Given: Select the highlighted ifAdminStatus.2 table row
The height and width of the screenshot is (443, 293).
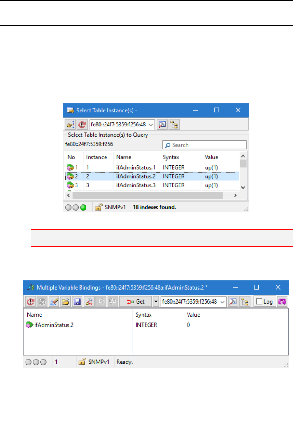Looking at the screenshot, I should [152, 176].
